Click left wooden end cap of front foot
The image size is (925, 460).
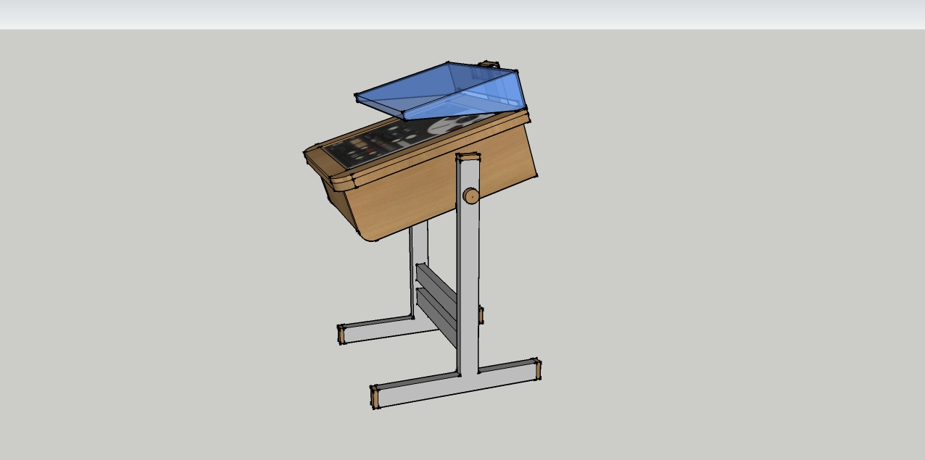pos(375,397)
